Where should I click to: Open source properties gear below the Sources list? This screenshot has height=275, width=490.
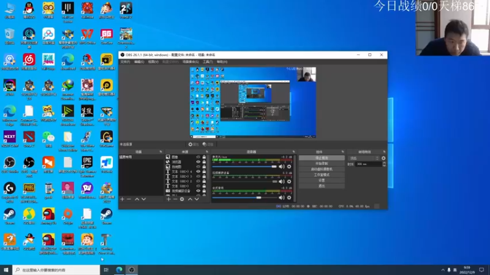182,199
